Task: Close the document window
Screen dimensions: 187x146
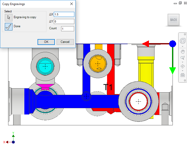Action: 185,3
